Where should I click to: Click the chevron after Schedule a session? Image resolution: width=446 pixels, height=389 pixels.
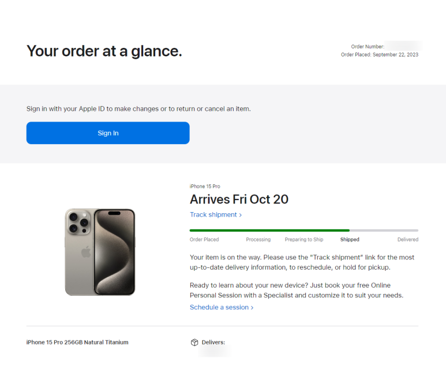click(x=252, y=308)
